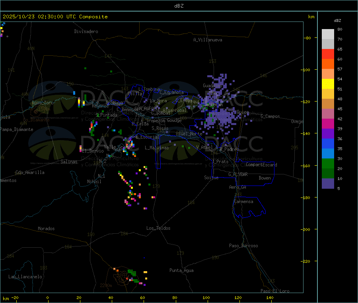Select the Paso_Burroso map label

[x=243, y=246]
